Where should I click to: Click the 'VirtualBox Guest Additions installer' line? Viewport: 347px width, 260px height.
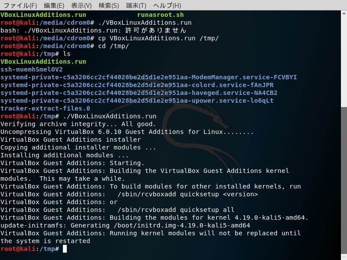pyautogui.click(x=70, y=140)
